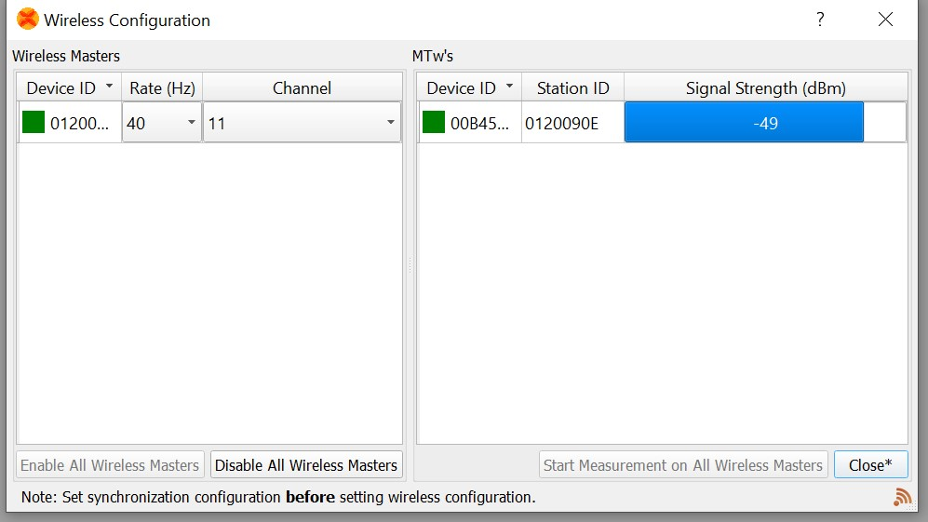Image resolution: width=928 pixels, height=522 pixels.
Task: Sort MTw's table by Device ID arrow
Action: click(x=510, y=87)
